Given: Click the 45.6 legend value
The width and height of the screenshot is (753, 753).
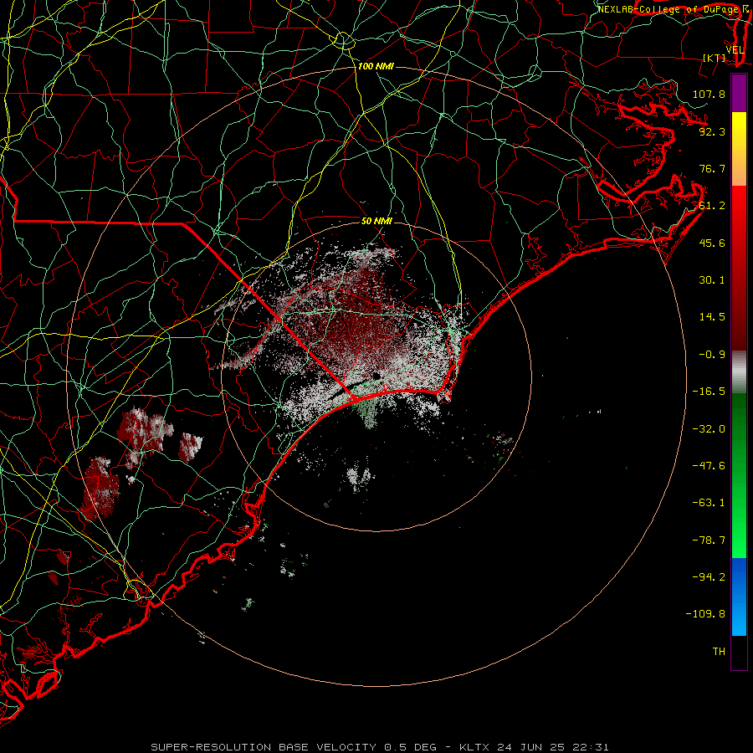Looking at the screenshot, I should (x=712, y=243).
